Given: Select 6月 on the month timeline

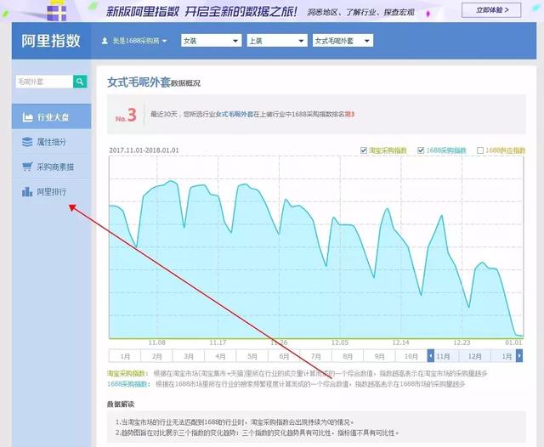Looking at the screenshot, I should (284, 356).
